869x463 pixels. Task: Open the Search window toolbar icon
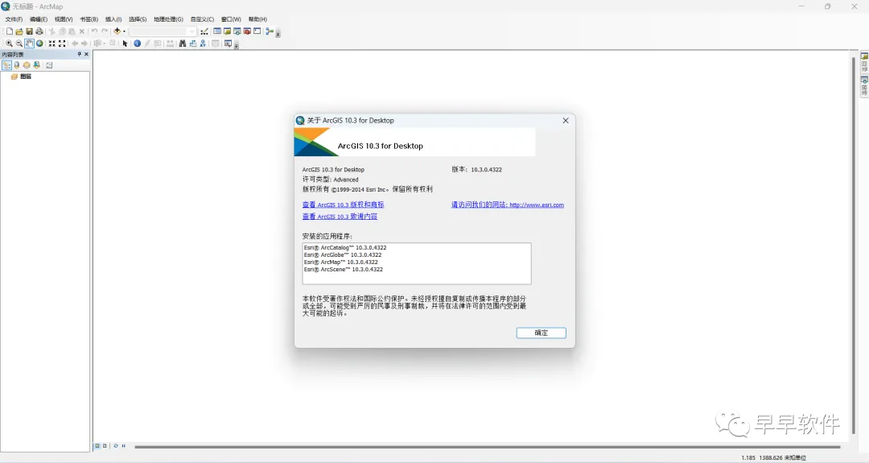(x=237, y=31)
